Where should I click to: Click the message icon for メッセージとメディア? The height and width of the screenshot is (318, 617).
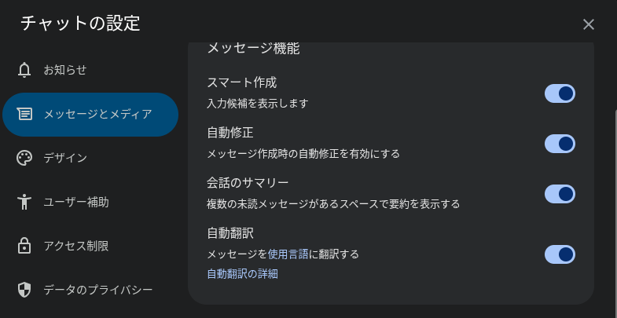pos(24,115)
